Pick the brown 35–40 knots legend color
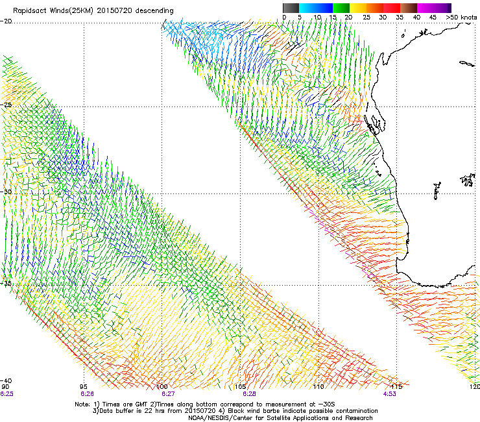The image size is (480, 422). click(409, 8)
